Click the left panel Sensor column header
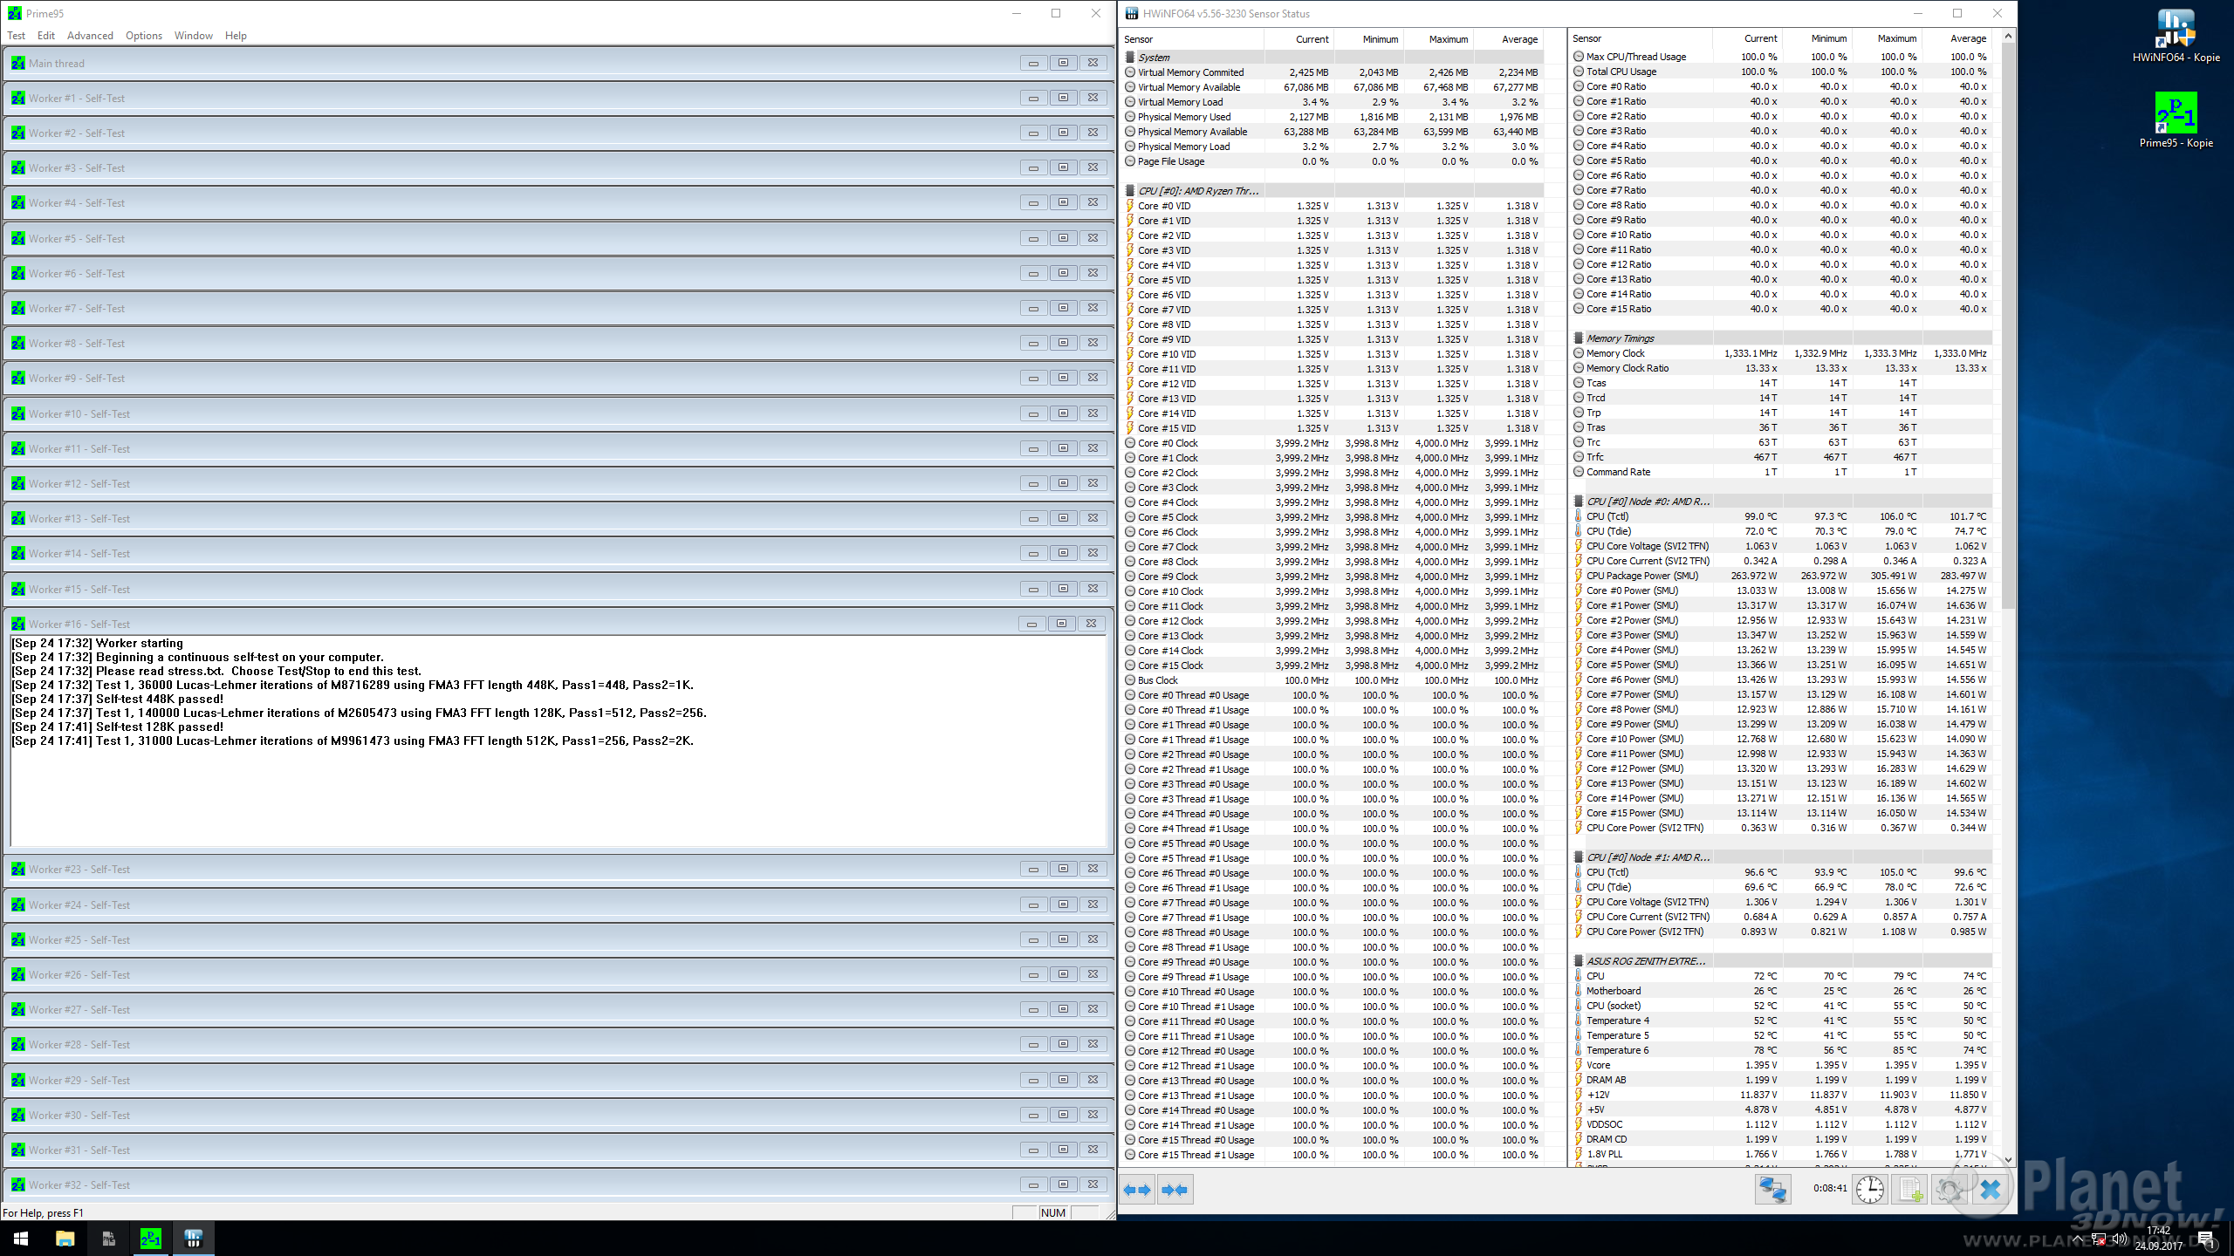Screen dimensions: 2234x1256 pyautogui.click(x=1192, y=39)
